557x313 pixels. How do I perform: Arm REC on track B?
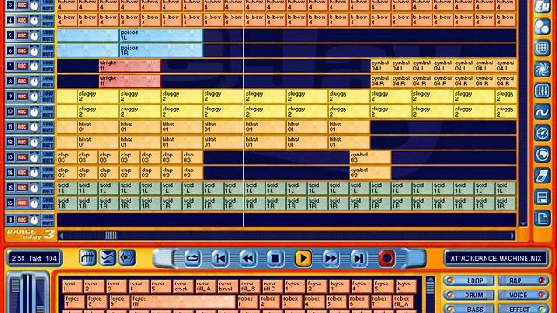coord(22,220)
